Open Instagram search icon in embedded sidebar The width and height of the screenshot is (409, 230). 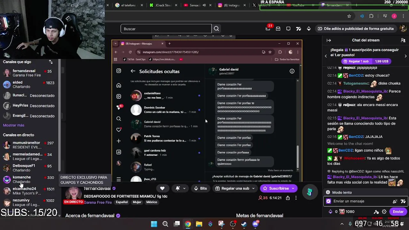(x=119, y=119)
